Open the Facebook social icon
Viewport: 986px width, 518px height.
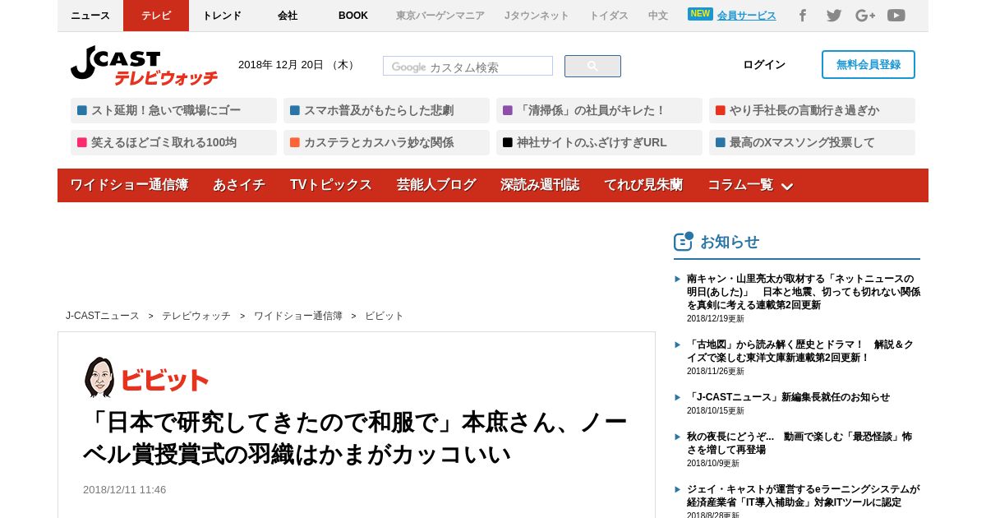803,16
